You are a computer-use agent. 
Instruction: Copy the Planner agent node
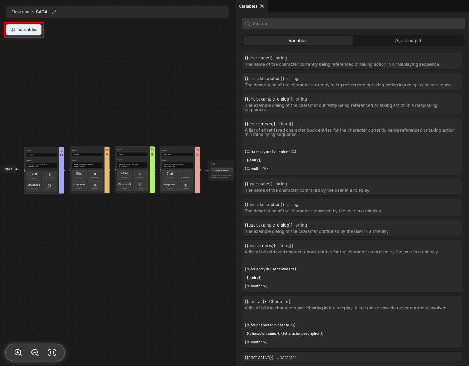point(107,150)
